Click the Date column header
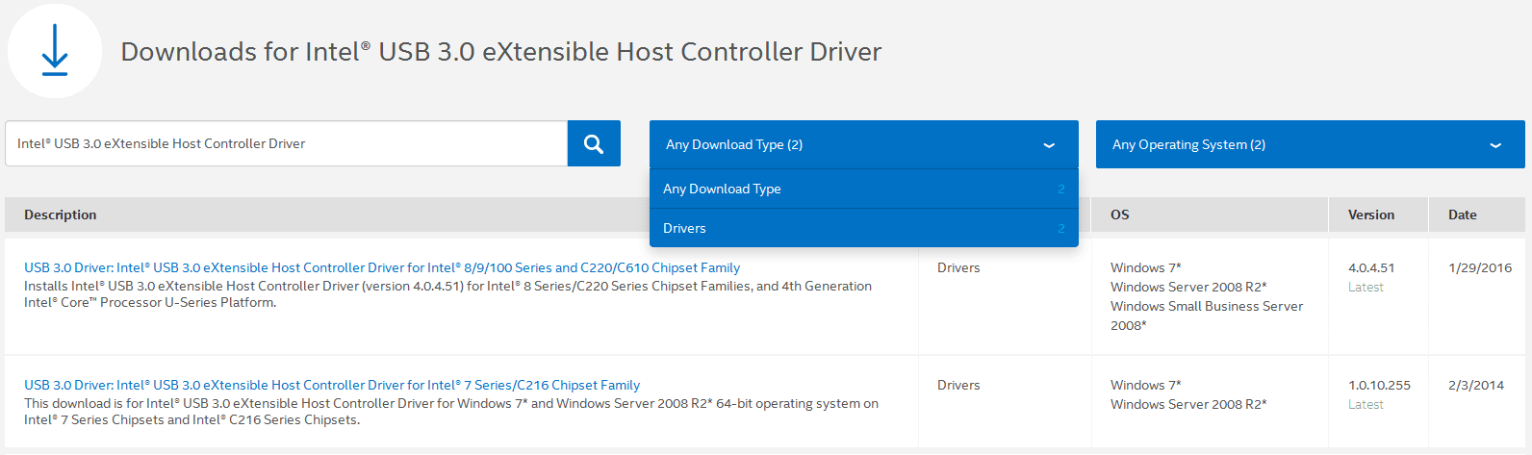Viewport: 1532px width, 455px height. pyautogui.click(x=1463, y=215)
